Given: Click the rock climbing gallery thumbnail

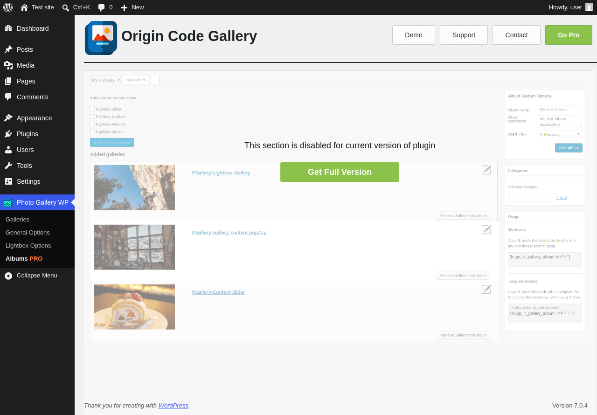Looking at the screenshot, I should coord(134,187).
